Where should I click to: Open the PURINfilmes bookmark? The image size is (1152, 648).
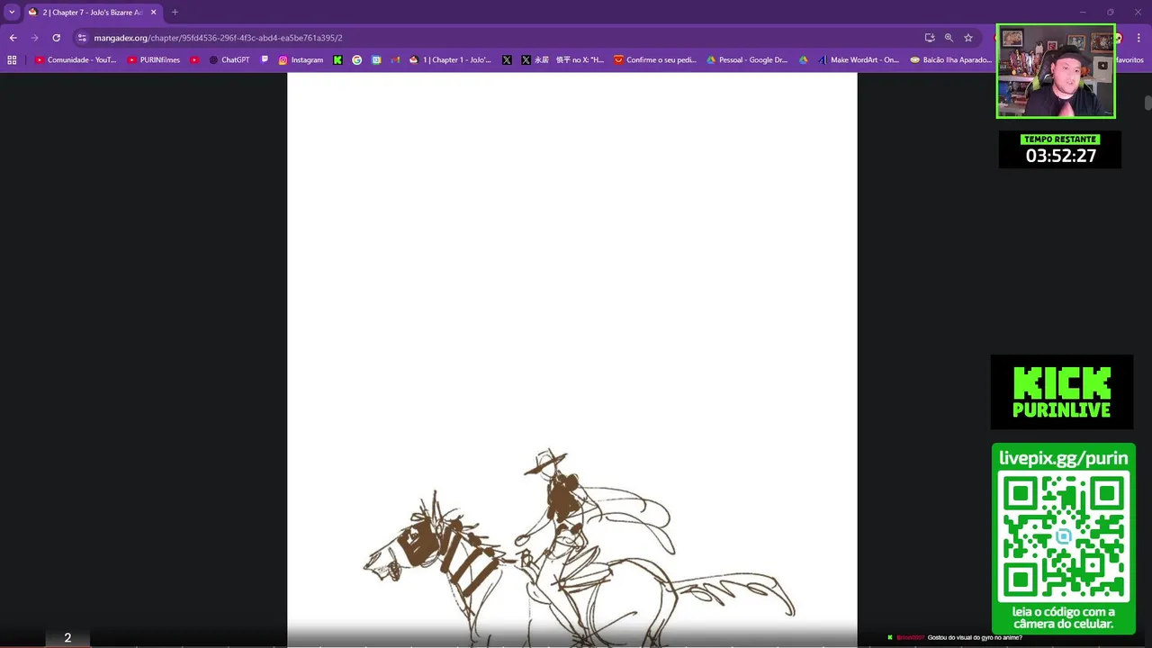154,60
